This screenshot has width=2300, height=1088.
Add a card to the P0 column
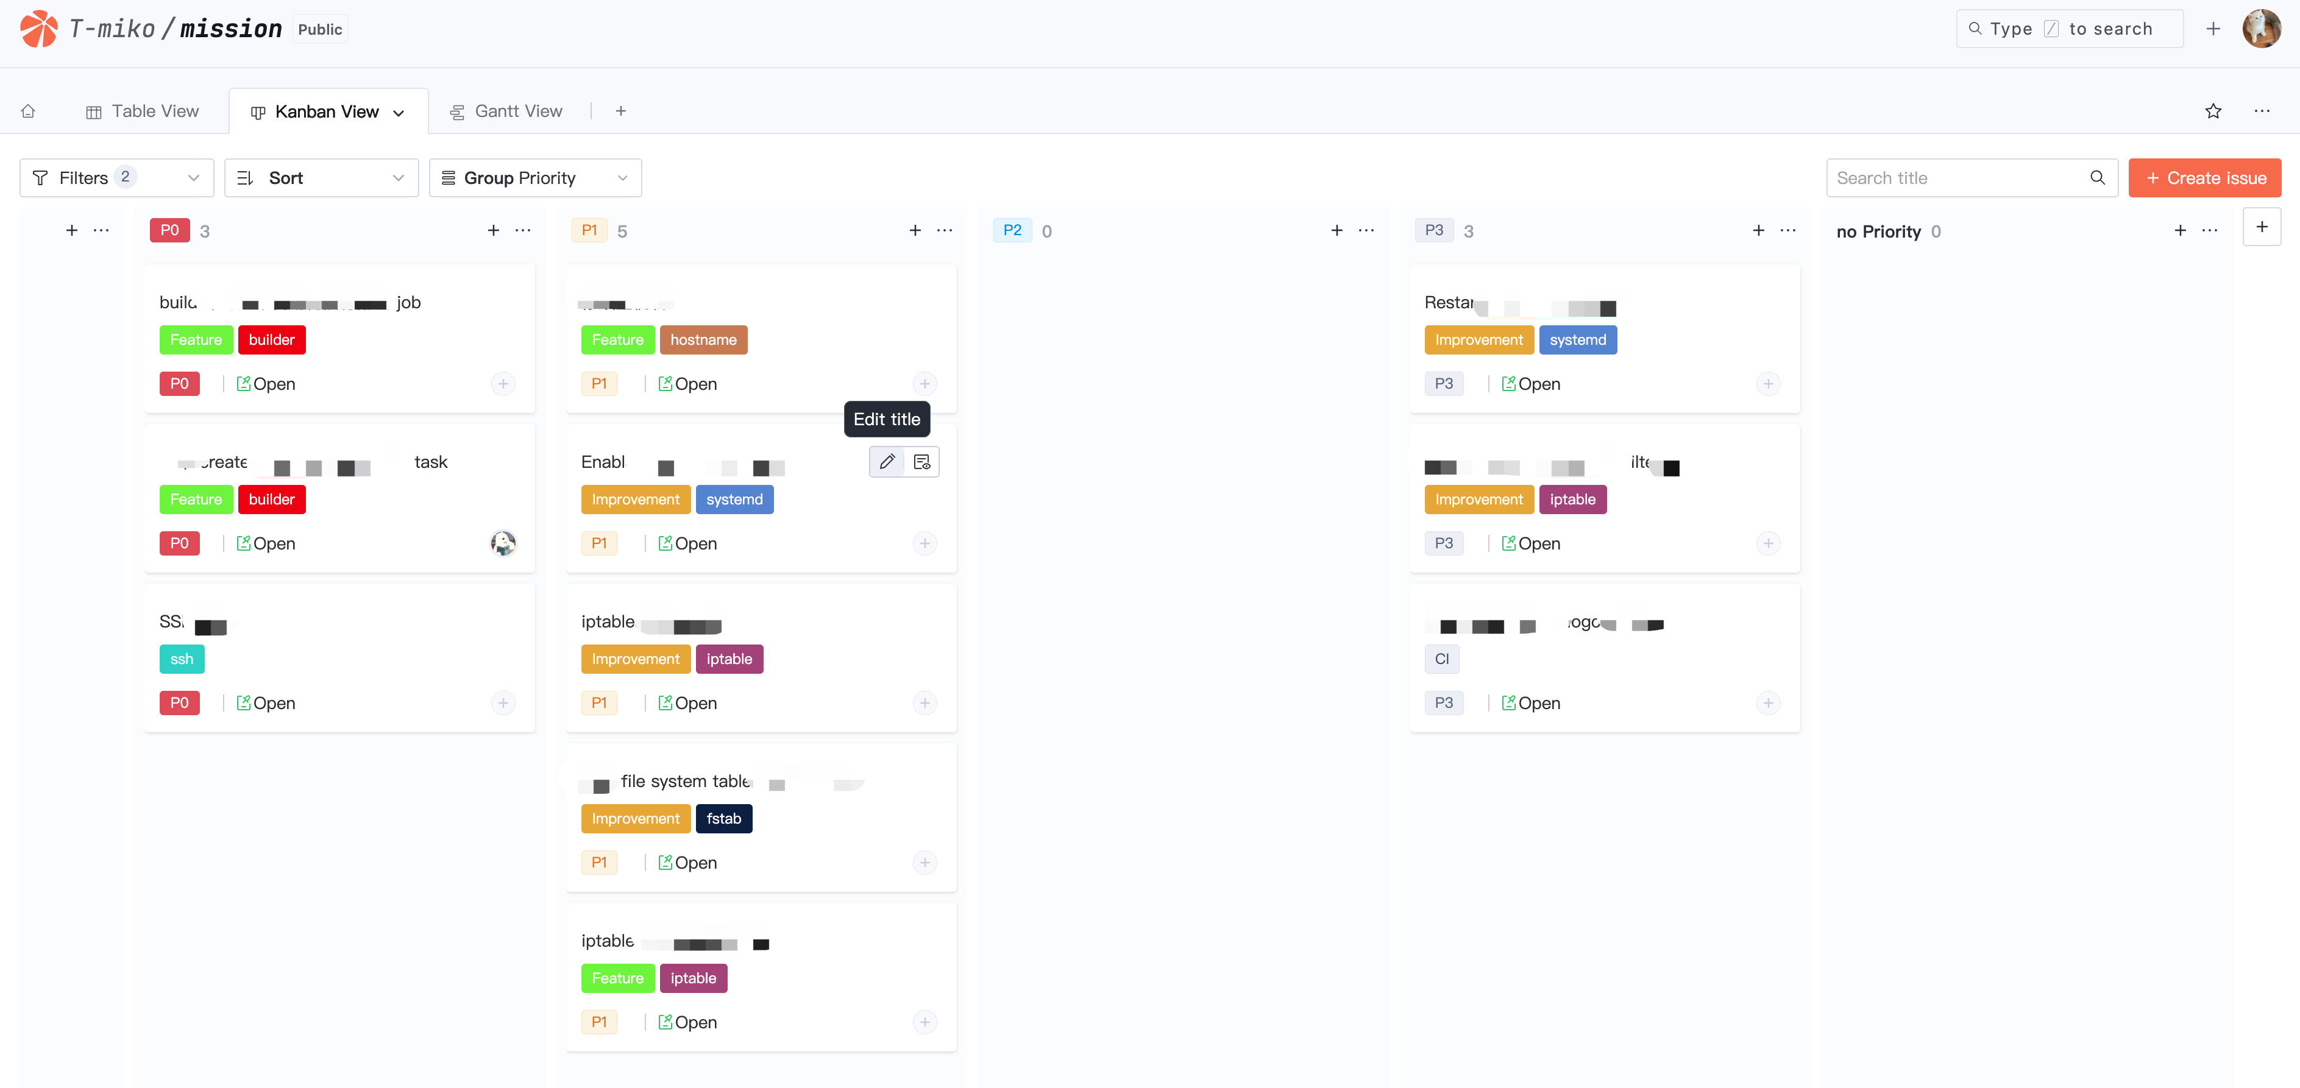point(493,230)
